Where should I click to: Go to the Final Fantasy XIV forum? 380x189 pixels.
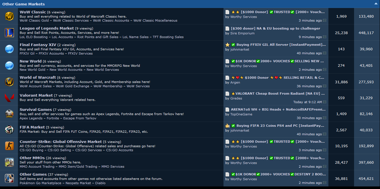click(38, 45)
